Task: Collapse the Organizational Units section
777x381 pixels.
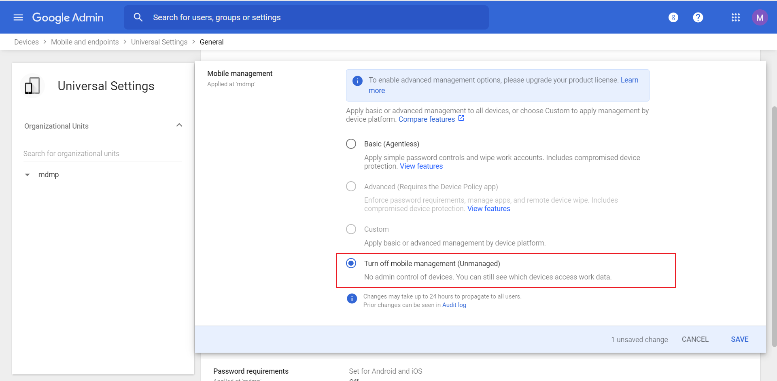Action: [x=179, y=125]
